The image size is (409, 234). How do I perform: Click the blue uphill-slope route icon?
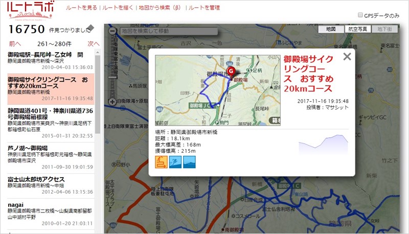pyautogui.click(x=175, y=162)
